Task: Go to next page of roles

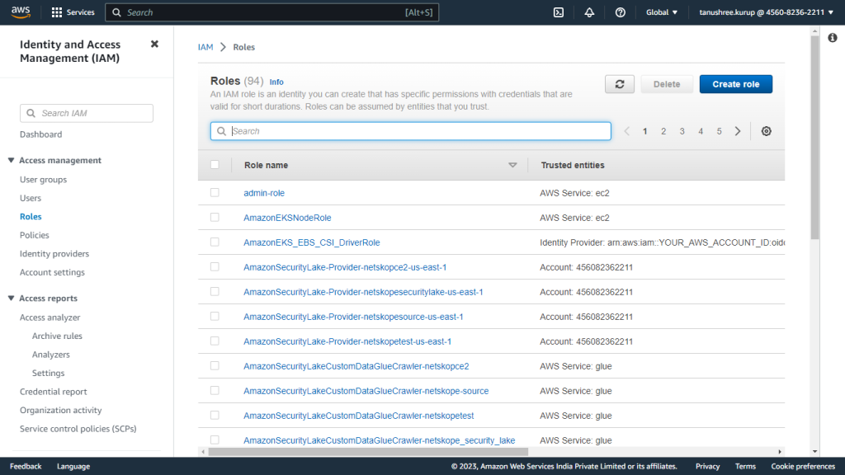Action: pyautogui.click(x=738, y=131)
